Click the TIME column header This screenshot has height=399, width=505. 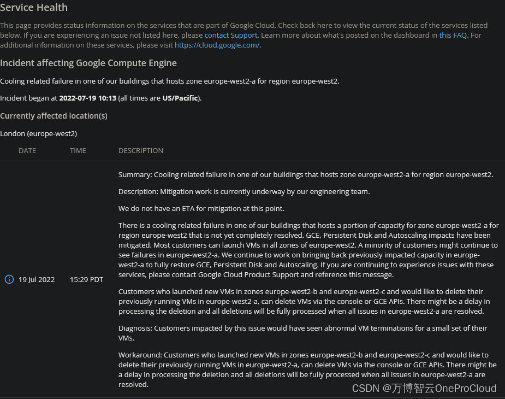tap(78, 150)
